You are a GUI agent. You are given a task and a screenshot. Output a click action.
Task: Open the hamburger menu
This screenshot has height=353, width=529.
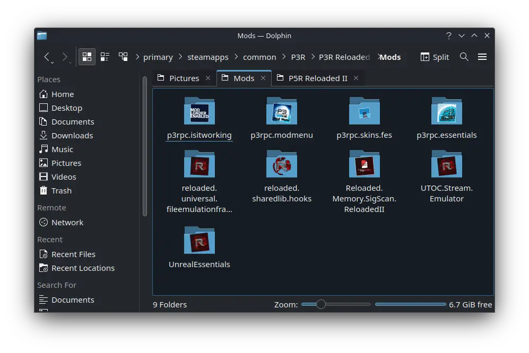(482, 57)
